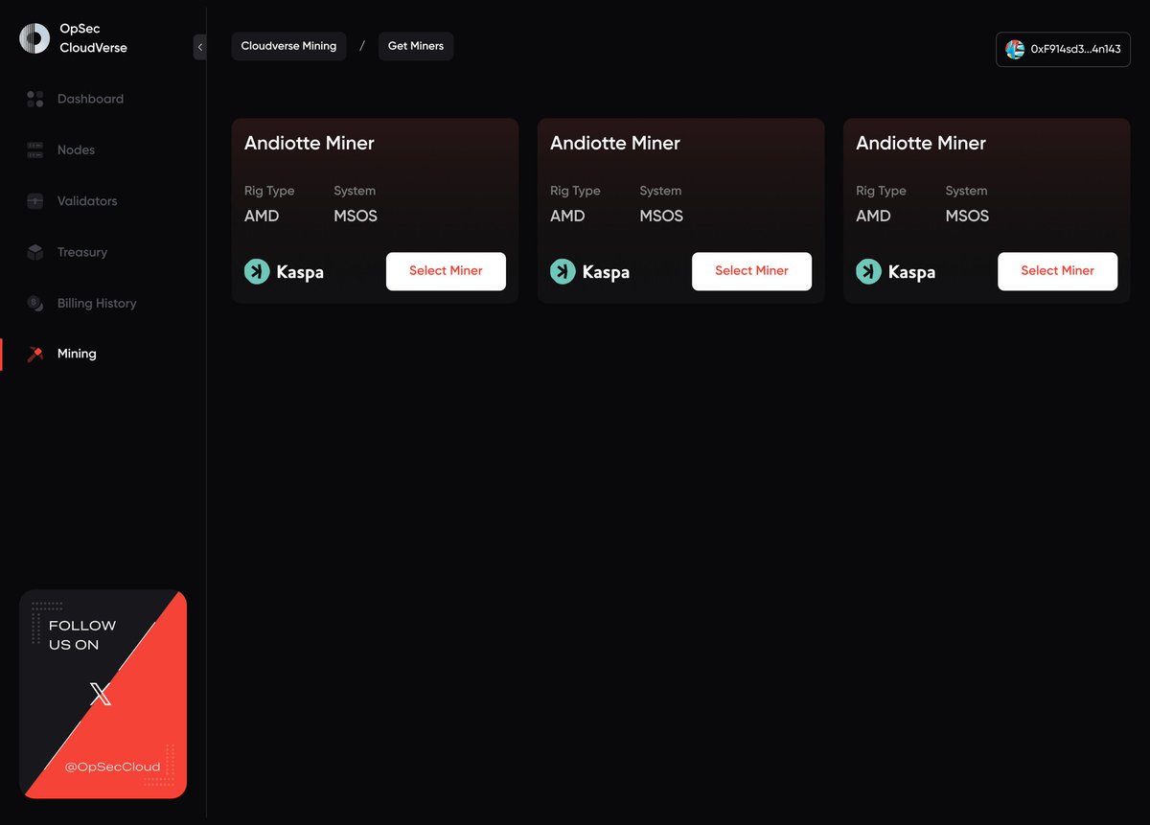Click the Kaspa name on right card
Image resolution: width=1150 pixels, height=825 pixels.
click(911, 272)
